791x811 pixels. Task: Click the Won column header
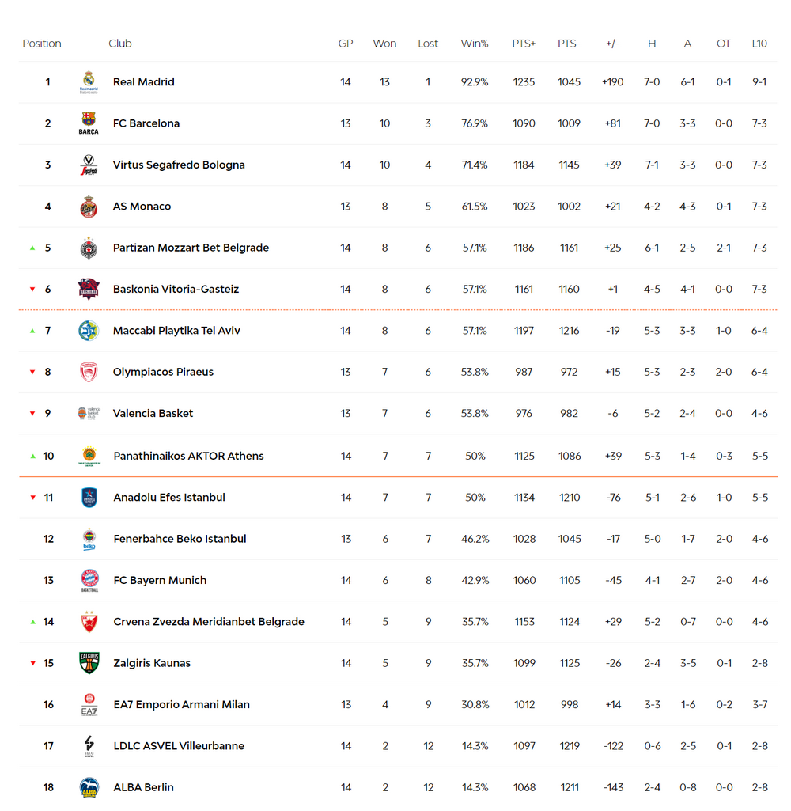(x=384, y=44)
